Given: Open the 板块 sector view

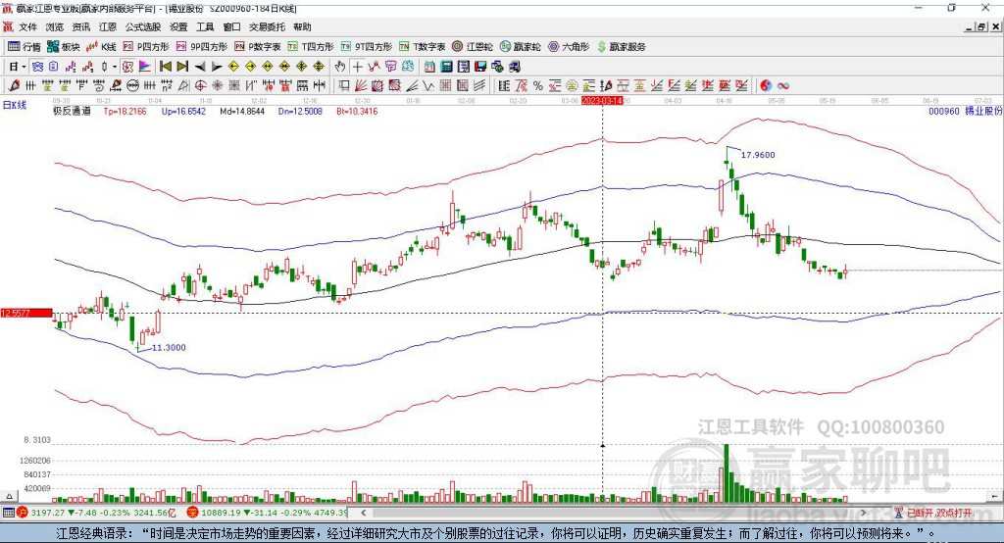Looking at the screenshot, I should (x=64, y=47).
